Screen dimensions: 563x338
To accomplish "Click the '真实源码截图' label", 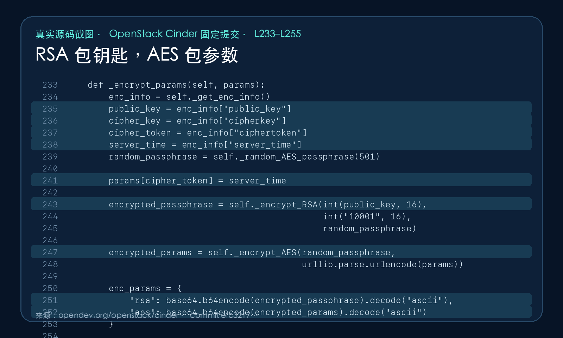I will (65, 34).
